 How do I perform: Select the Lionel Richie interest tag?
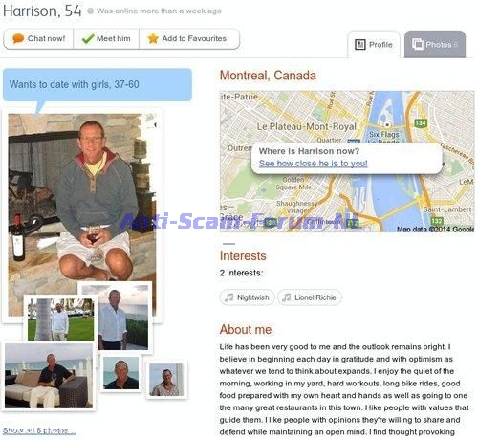click(310, 297)
